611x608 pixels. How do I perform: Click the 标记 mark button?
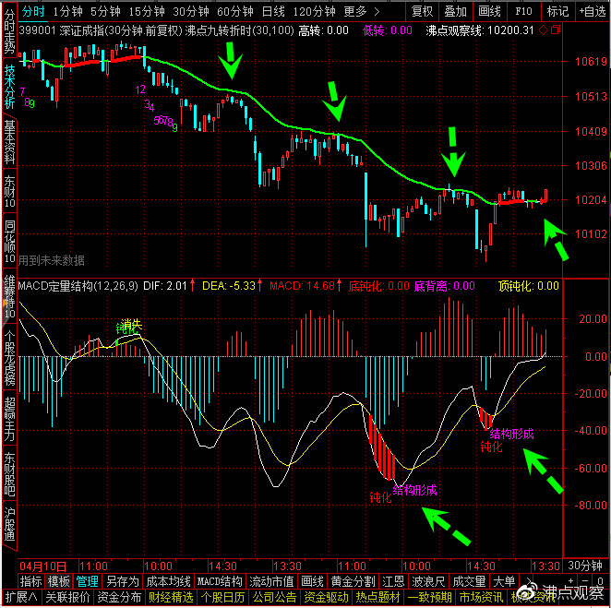click(x=557, y=11)
